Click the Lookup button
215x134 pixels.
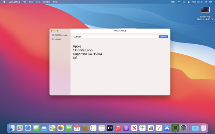163,37
